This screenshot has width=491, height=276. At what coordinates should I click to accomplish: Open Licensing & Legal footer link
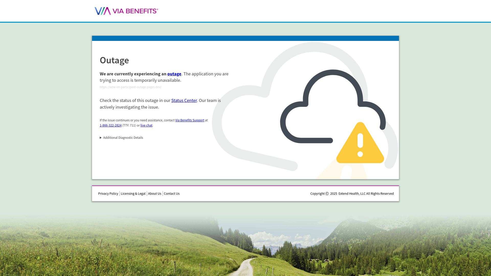tap(133, 194)
